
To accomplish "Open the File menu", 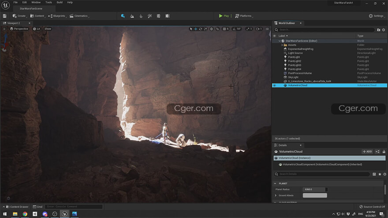I will click(15, 3).
